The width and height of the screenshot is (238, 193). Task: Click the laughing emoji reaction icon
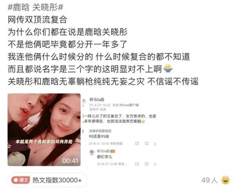[x=225, y=180]
